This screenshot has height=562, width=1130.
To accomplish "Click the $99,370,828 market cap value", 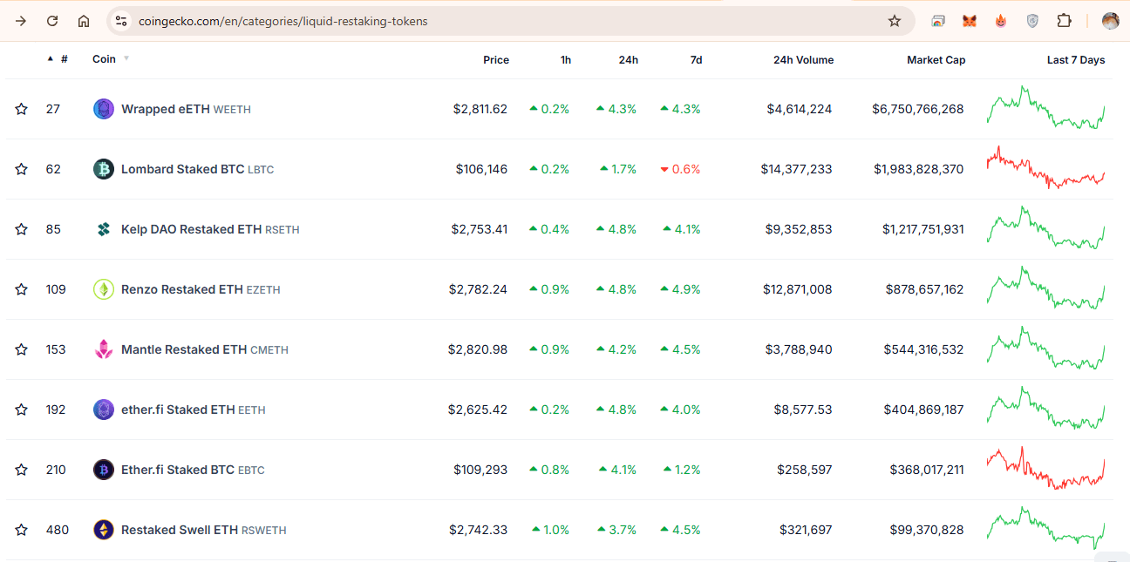I will 927,530.
